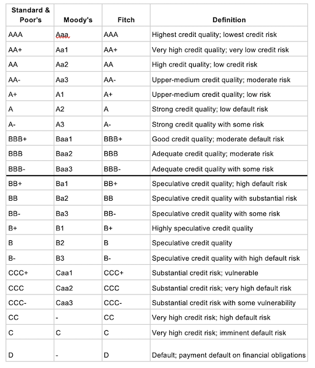Click the S&P D rating cell
This screenshot has width=315, height=368.
30,351
